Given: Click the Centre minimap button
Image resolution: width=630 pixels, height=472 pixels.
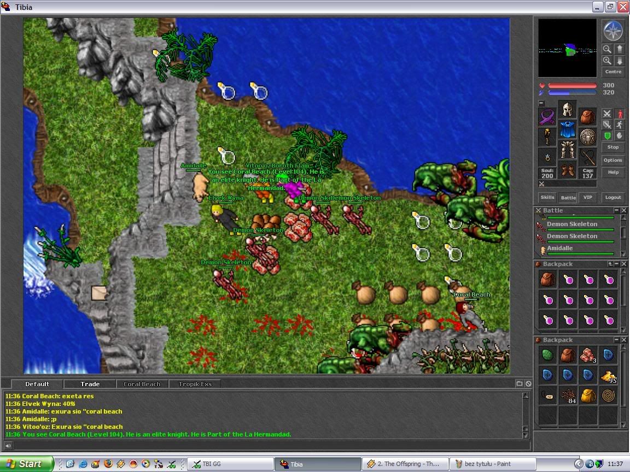Looking at the screenshot, I should click(613, 72).
